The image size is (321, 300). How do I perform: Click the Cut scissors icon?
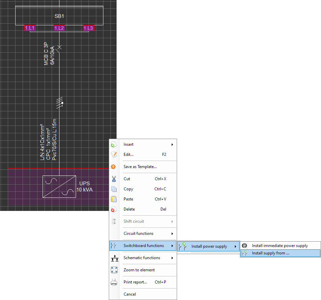(114, 179)
